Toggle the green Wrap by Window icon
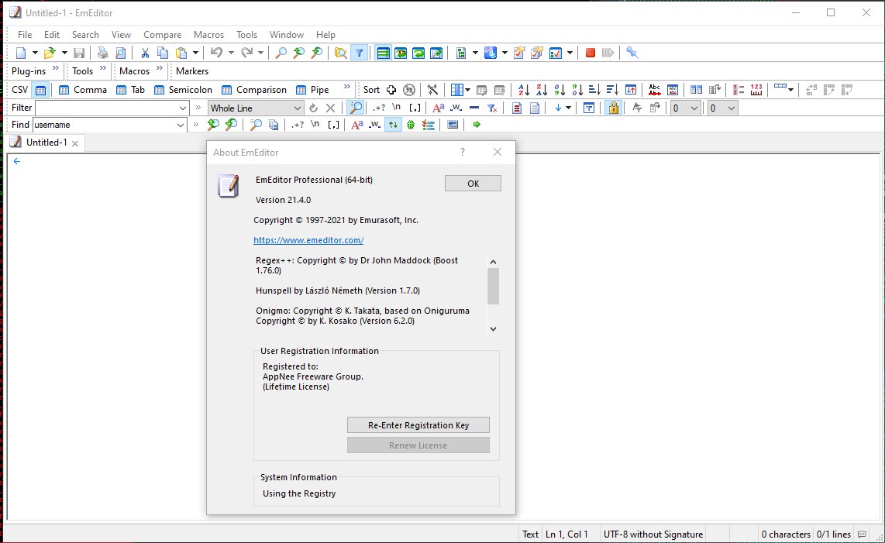 (418, 53)
